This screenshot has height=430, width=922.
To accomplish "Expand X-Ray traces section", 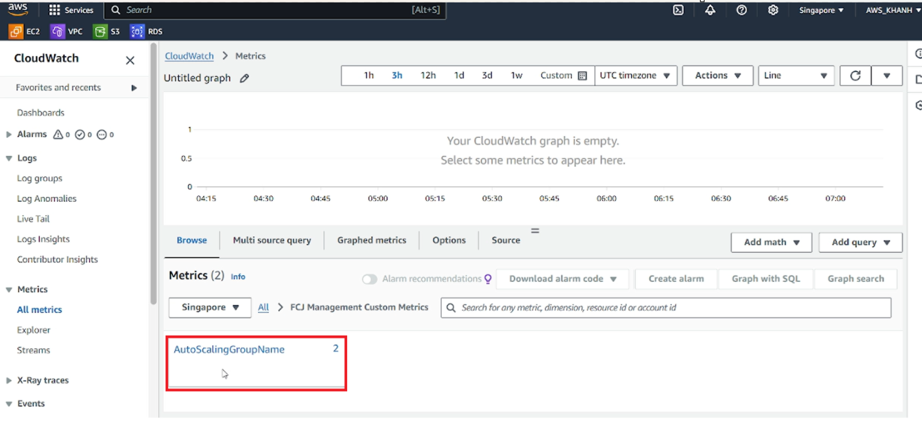I will (9, 381).
